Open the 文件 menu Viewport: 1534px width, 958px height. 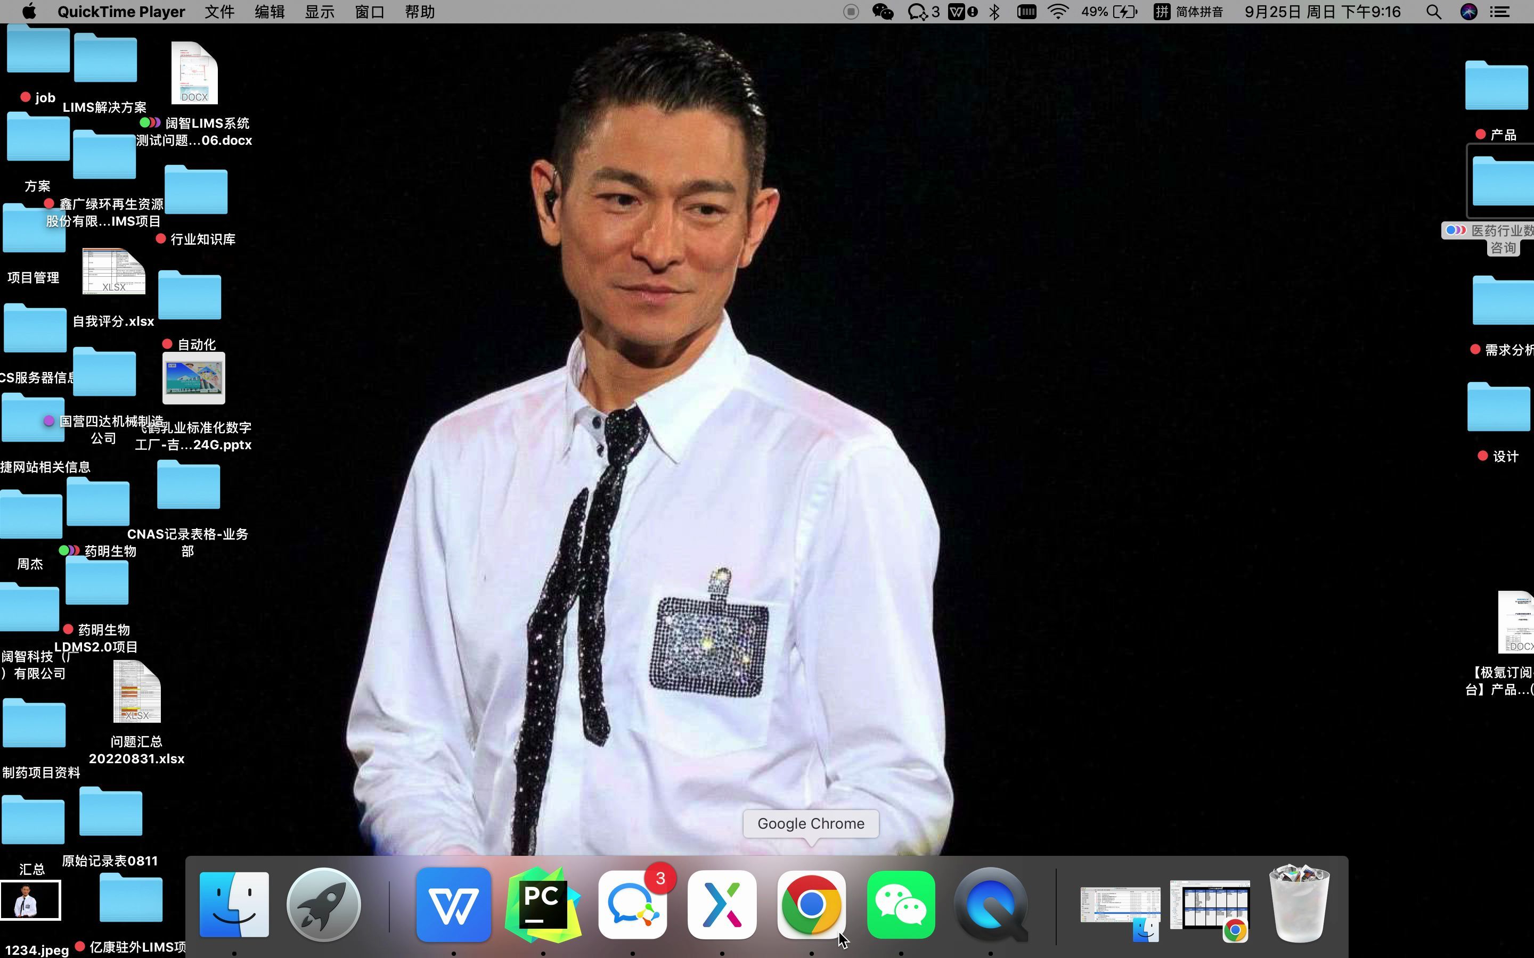(219, 11)
